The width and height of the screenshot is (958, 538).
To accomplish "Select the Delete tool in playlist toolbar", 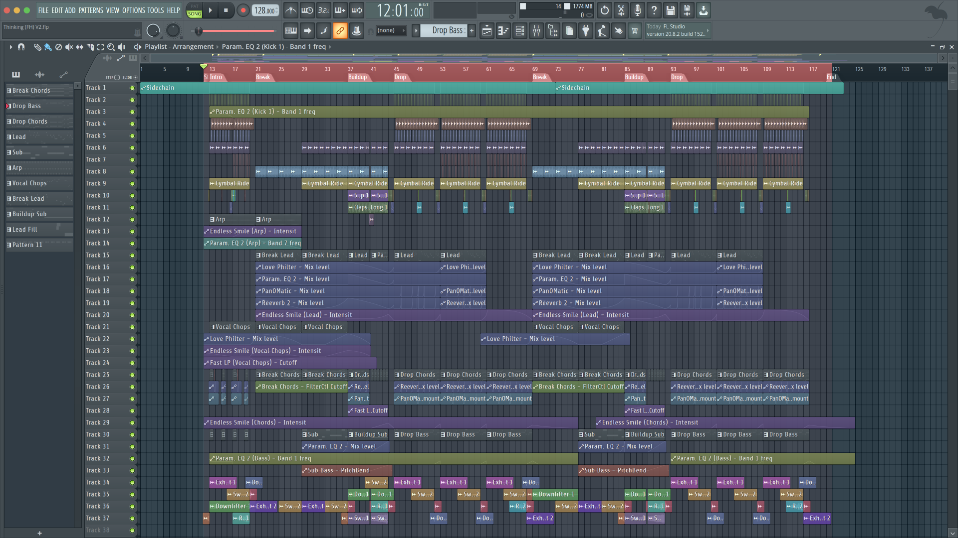I will (58, 47).
